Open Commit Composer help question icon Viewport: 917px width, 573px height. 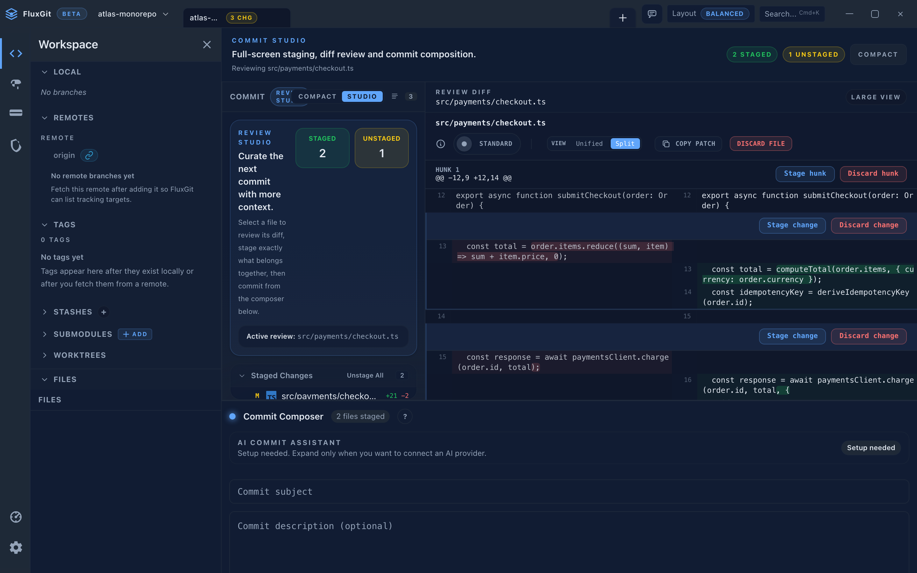(x=405, y=416)
